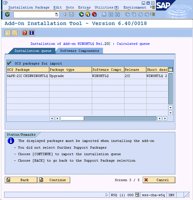This screenshot has width=193, height=200.
Task: Click the vertical scrollbar track of table
Action: [170, 89]
